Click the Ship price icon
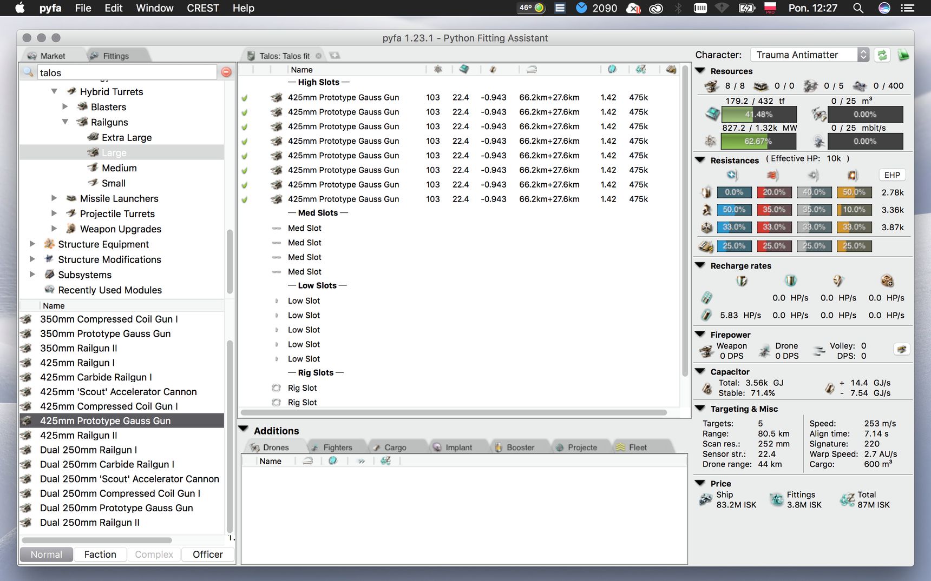The width and height of the screenshot is (931, 581). pyautogui.click(x=705, y=499)
